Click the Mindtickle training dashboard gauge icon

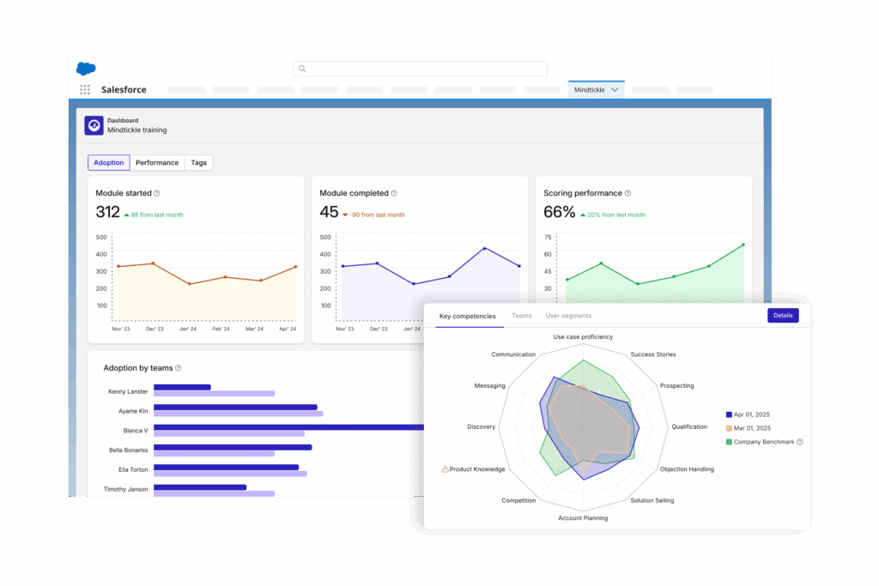[x=94, y=126]
